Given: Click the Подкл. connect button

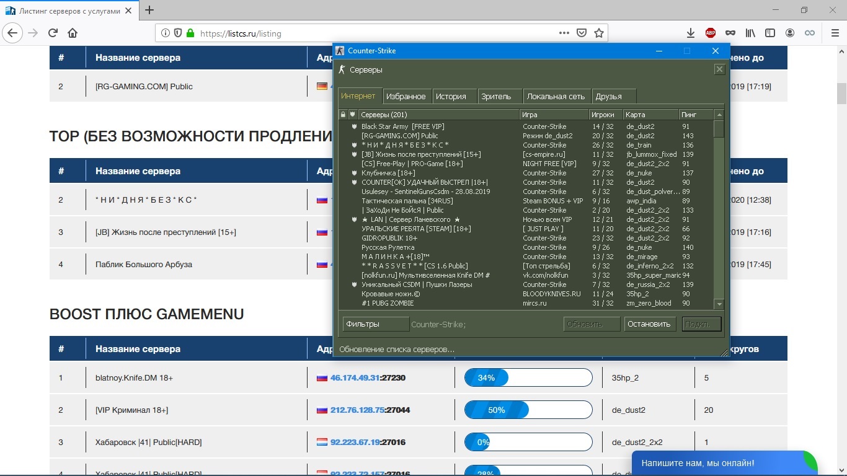Looking at the screenshot, I should (x=702, y=324).
